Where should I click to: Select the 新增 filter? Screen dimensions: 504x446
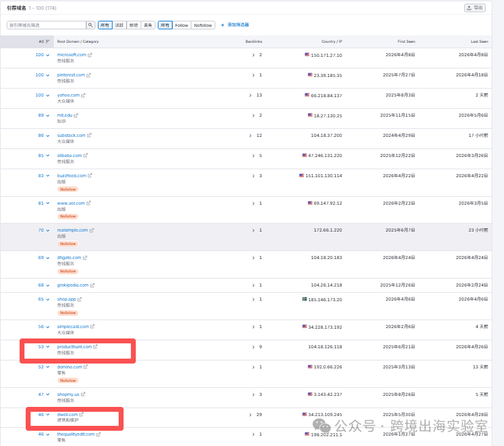134,25
